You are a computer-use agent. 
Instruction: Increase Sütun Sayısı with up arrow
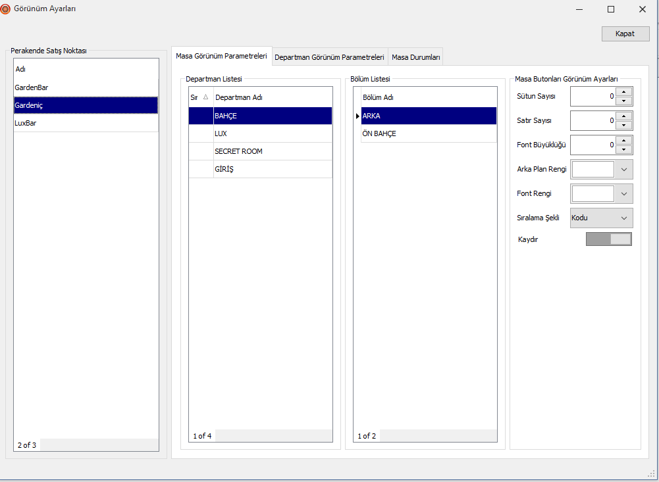(x=623, y=92)
